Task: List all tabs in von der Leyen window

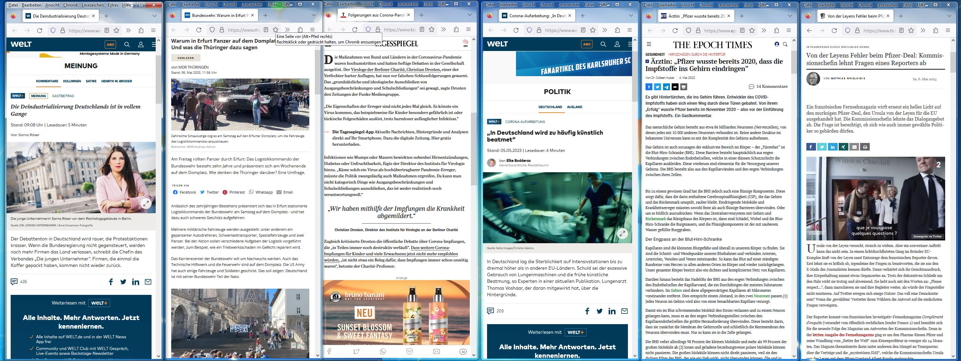Action: (x=949, y=16)
